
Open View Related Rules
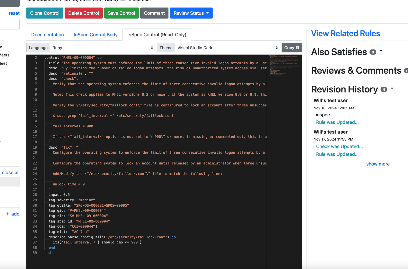346,33
